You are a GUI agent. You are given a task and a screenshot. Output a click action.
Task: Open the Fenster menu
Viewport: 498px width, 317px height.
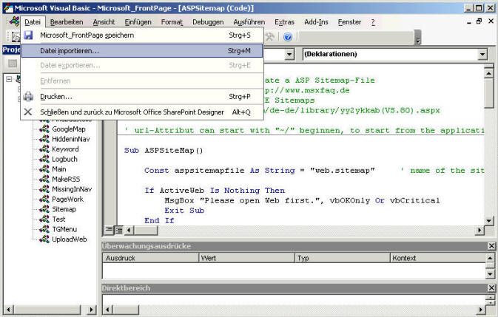(349, 22)
